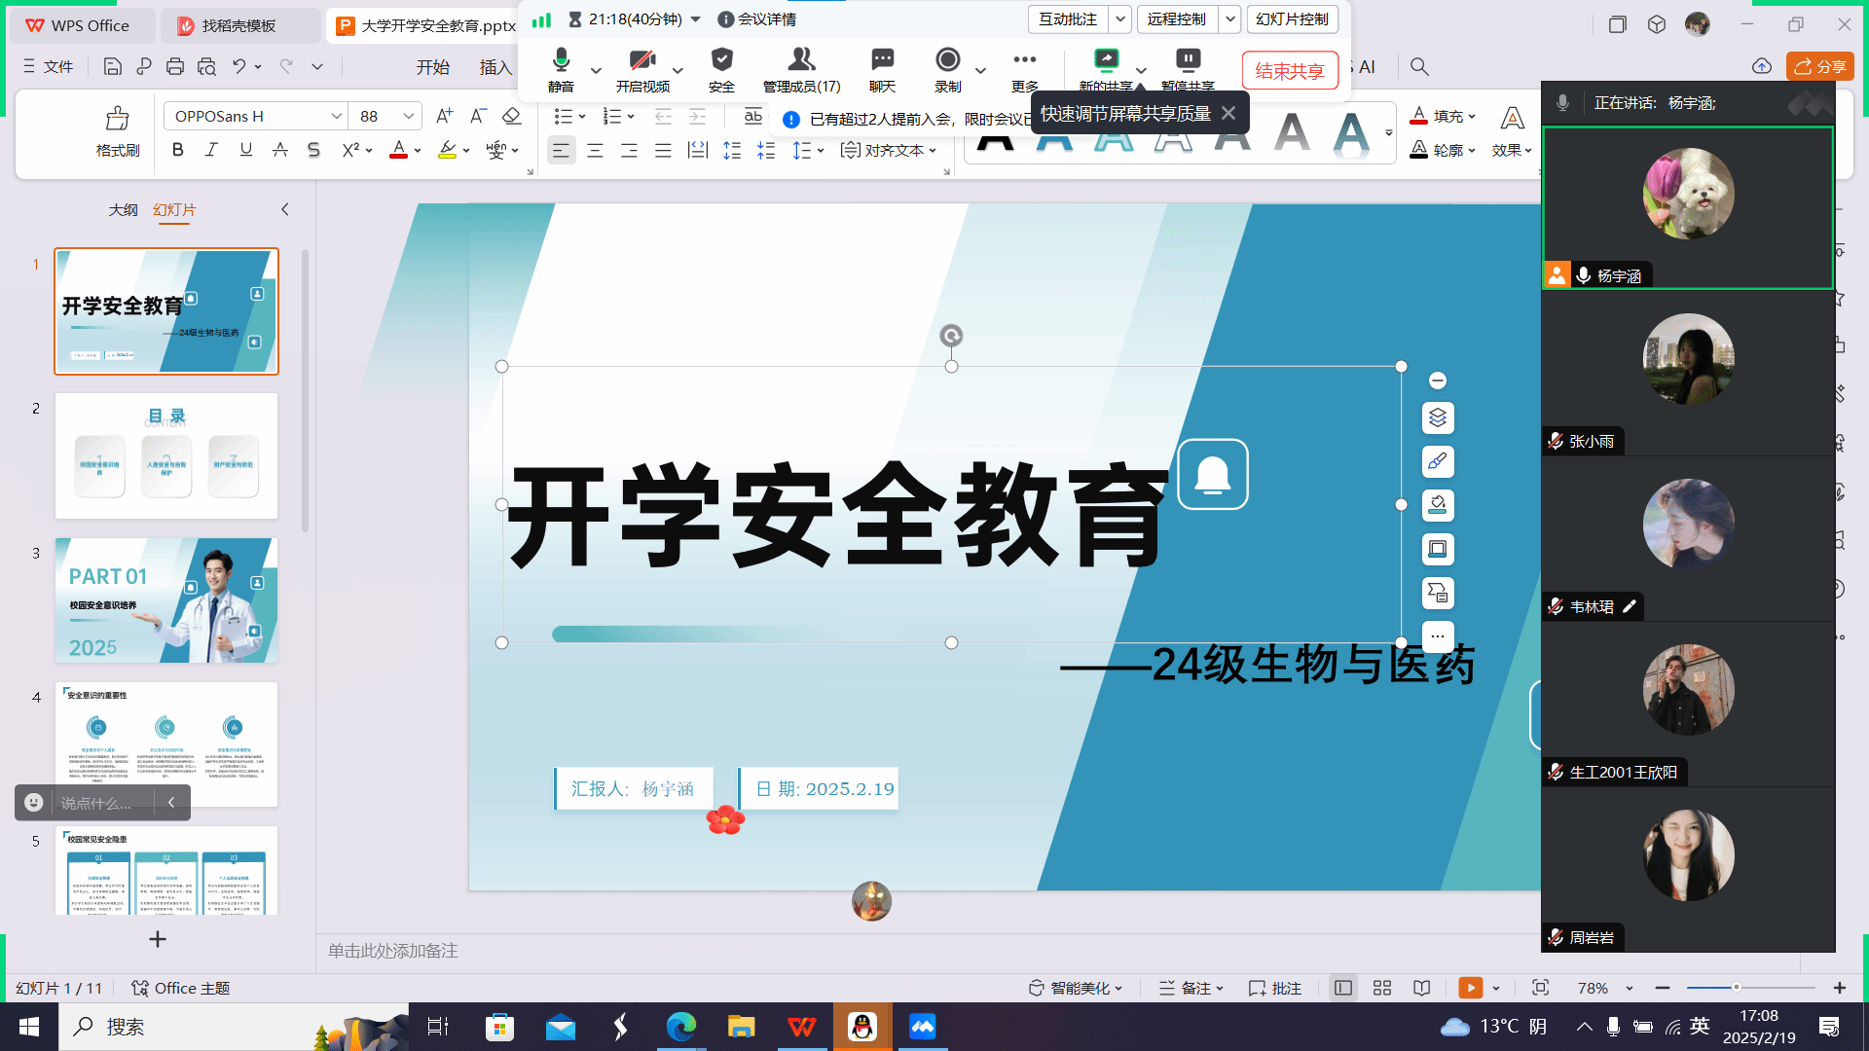The height and width of the screenshot is (1051, 1869).
Task: Toggle bold formatting
Action: click(177, 150)
